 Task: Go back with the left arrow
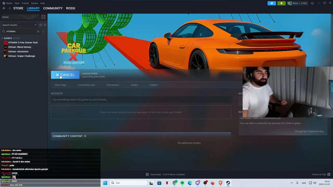pyautogui.click(x=4, y=8)
